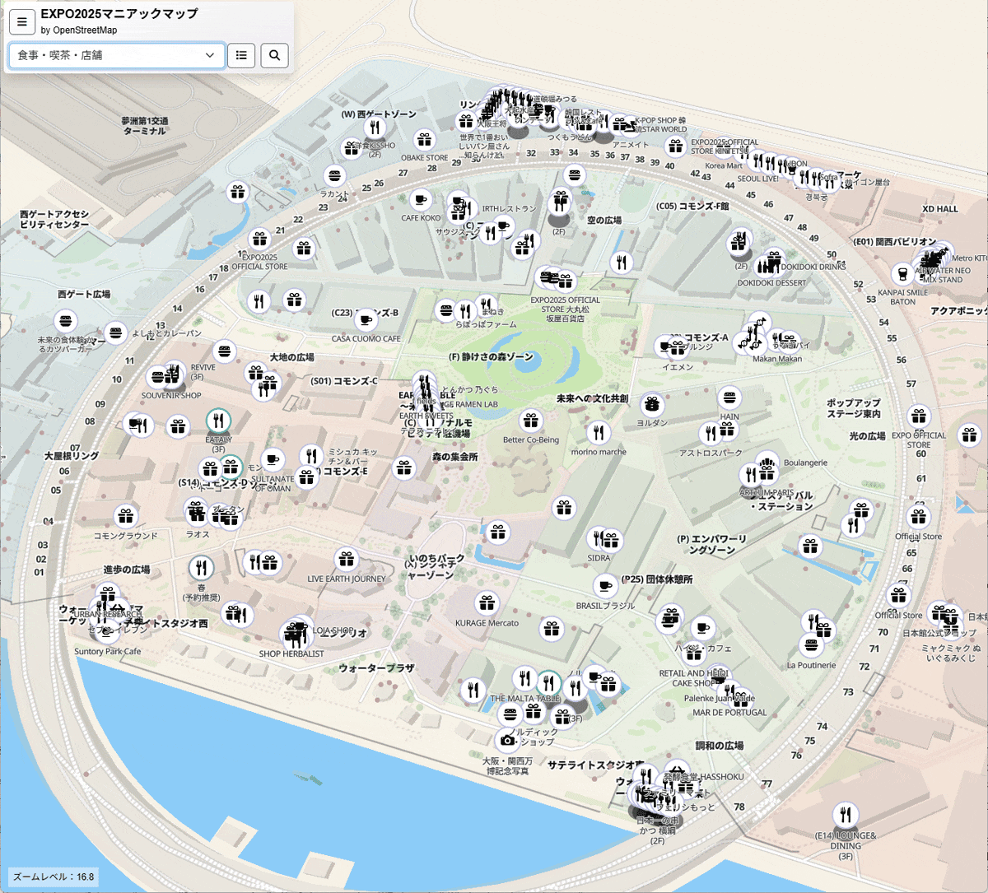Click the gift shop icon at KURAGE Mercato

487,603
